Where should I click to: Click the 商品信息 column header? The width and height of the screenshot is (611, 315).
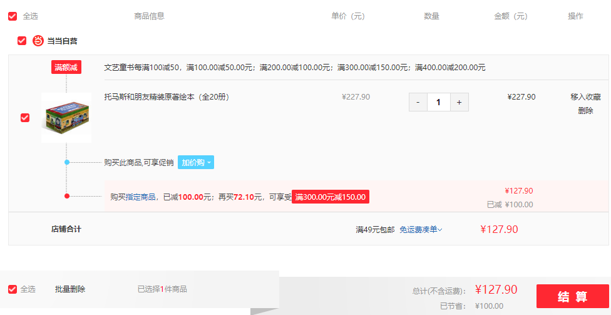tap(149, 16)
